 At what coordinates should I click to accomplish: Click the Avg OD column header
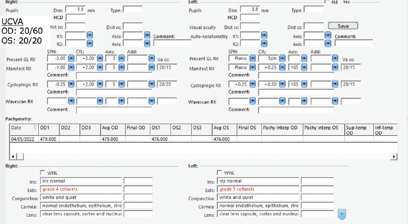112,128
